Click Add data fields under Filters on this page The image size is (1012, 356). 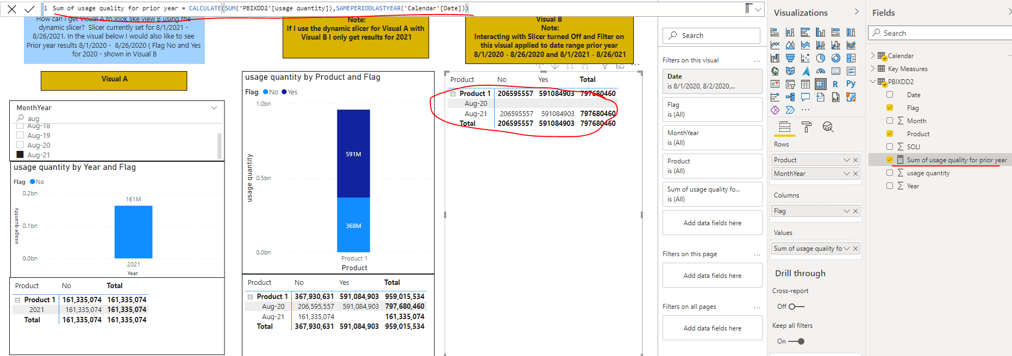pyautogui.click(x=712, y=276)
